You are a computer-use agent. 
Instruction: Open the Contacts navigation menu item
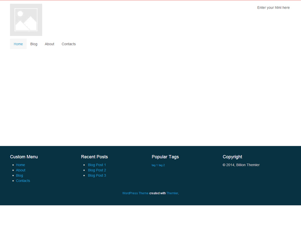[x=69, y=44]
